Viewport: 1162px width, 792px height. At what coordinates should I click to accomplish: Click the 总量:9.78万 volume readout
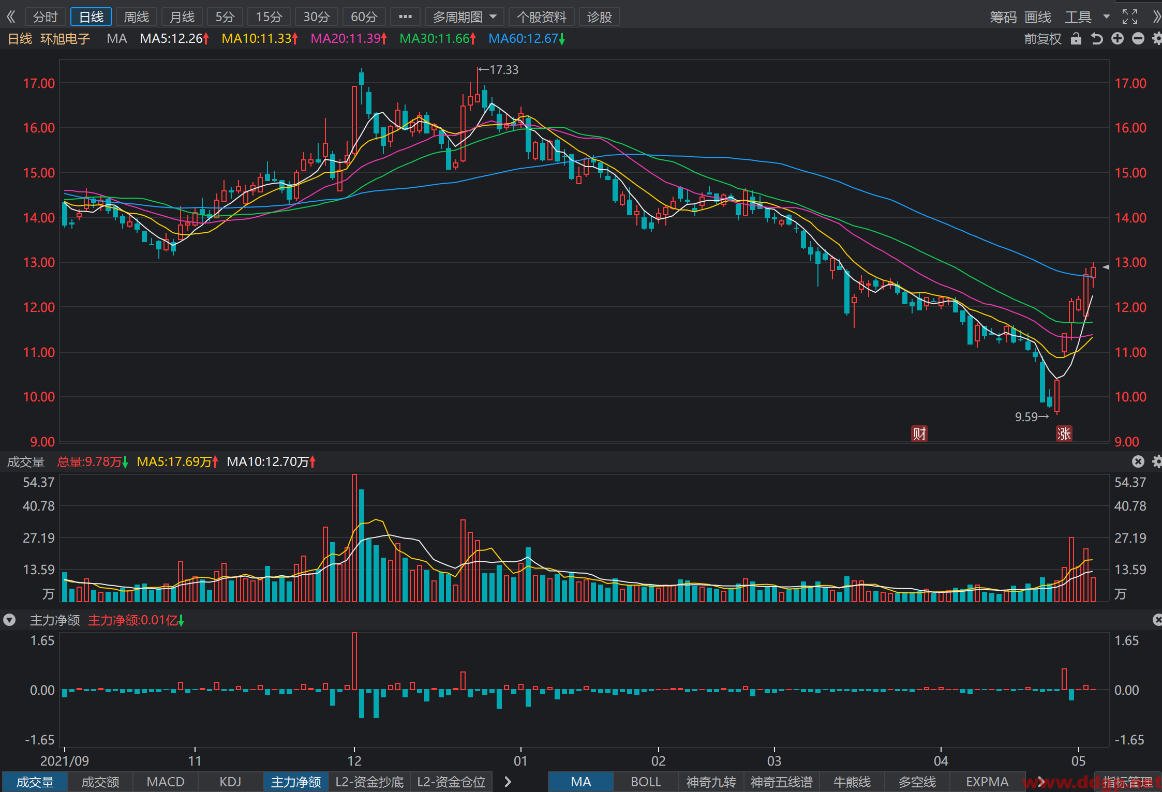coord(93,461)
